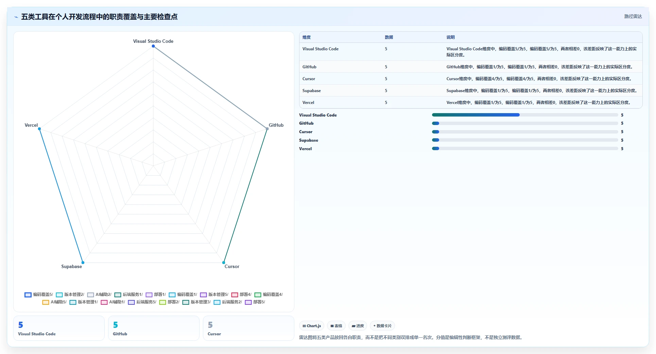Click the Supabase radar axis label
This screenshot has height=354, width=656.
point(71,266)
